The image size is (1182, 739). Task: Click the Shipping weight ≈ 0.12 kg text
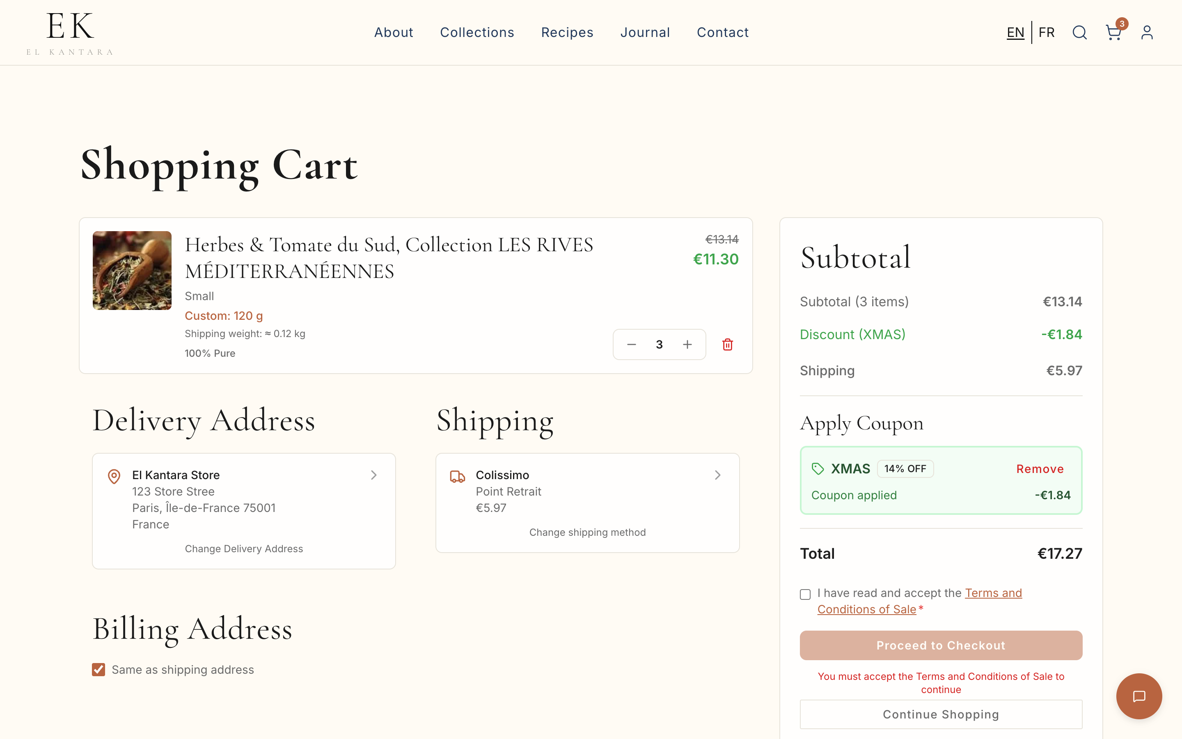(245, 333)
